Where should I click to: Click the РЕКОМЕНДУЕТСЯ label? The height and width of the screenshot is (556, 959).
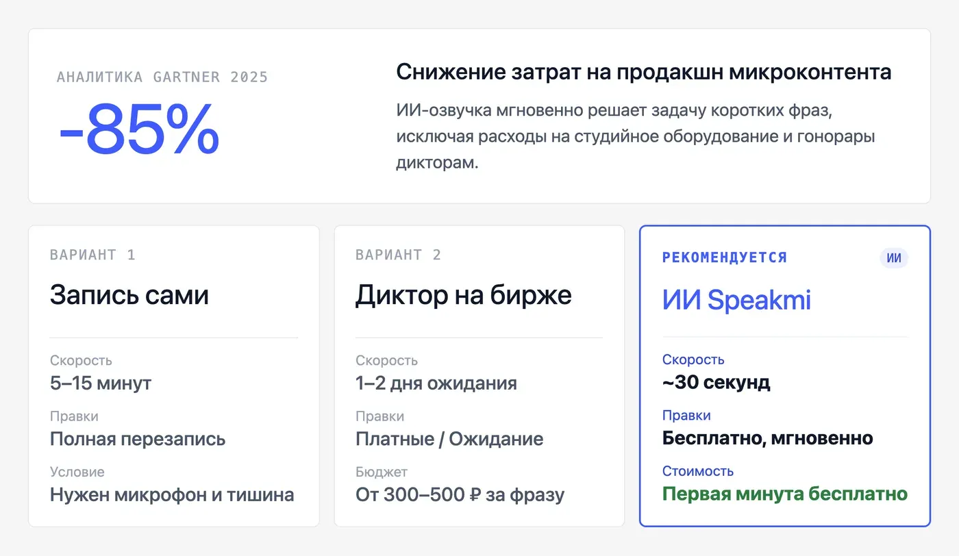[x=725, y=257]
